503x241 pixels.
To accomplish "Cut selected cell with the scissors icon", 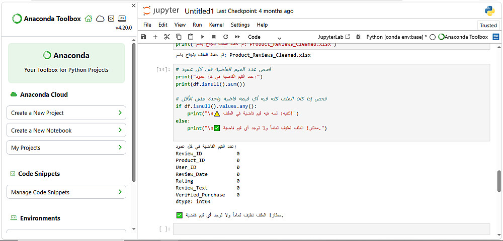I will 167,37.
